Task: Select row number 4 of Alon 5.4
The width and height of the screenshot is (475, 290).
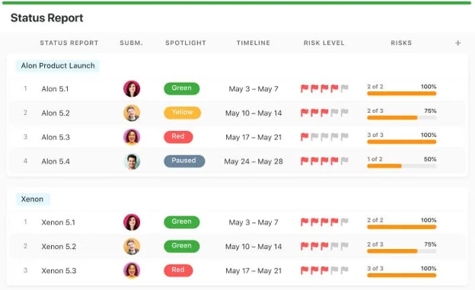Action: point(25,161)
